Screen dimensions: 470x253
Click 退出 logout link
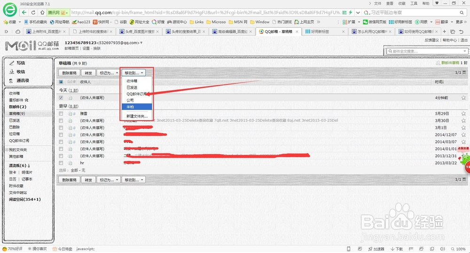tap(464, 40)
